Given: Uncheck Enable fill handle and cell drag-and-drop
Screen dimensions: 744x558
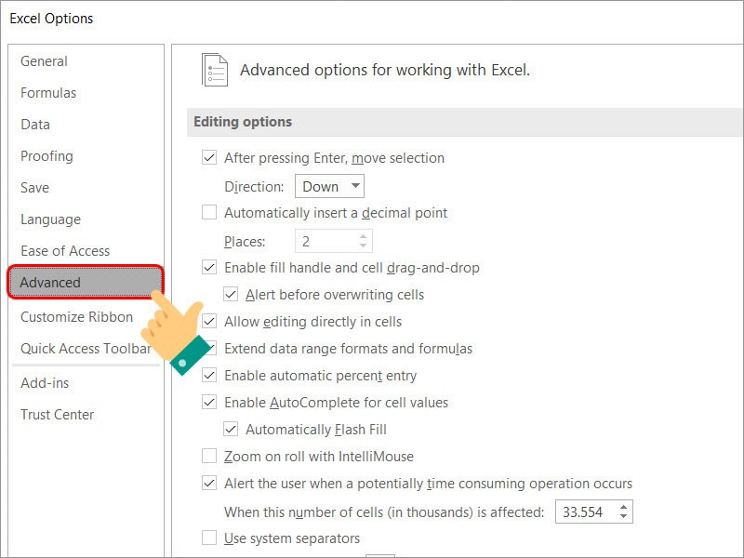Looking at the screenshot, I should click(209, 268).
